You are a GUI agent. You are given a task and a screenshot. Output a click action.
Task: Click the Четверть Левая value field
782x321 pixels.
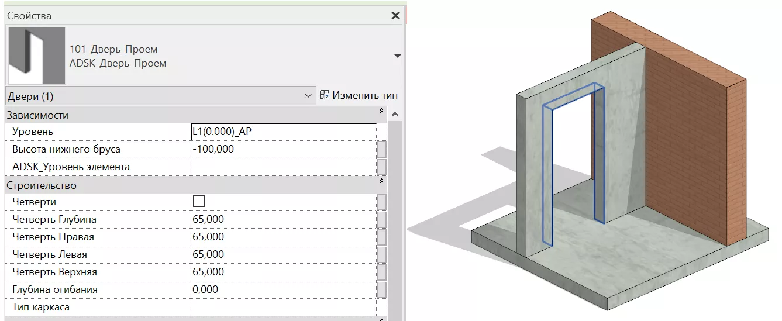tap(284, 255)
